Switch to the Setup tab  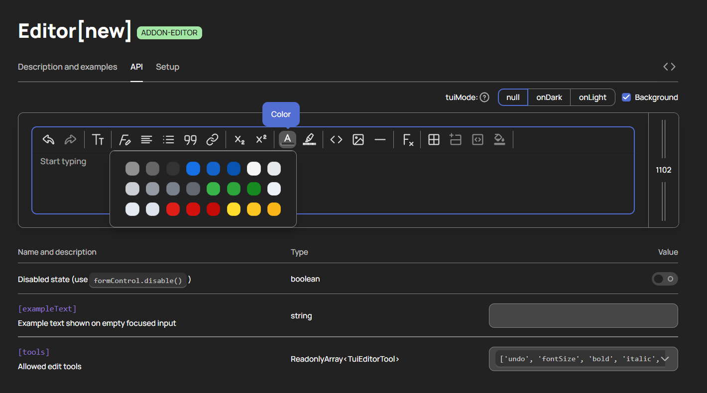tap(167, 67)
